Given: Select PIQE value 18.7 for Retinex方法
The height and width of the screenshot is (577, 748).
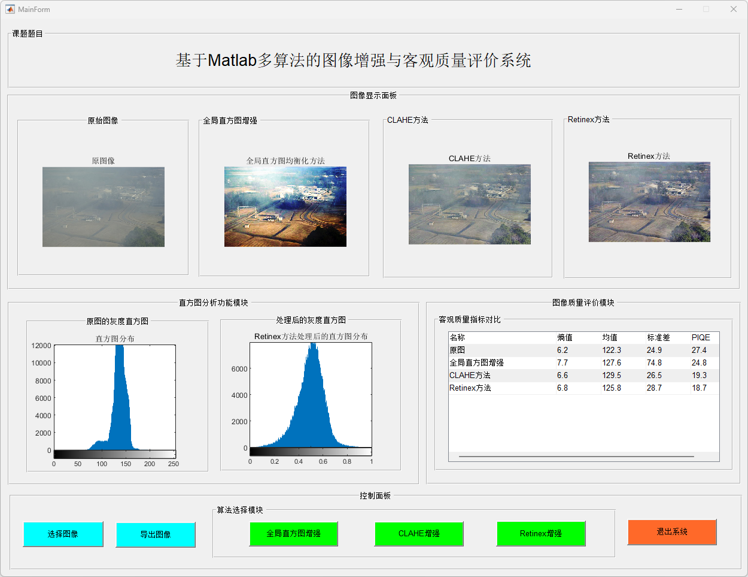Looking at the screenshot, I should pos(699,388).
